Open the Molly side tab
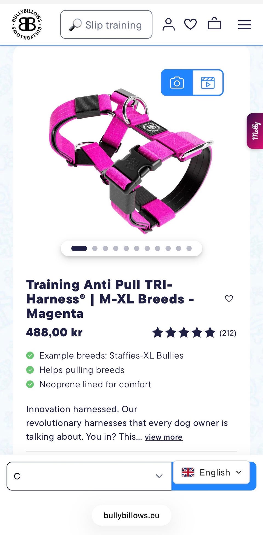This screenshot has height=535, width=263. click(x=255, y=131)
